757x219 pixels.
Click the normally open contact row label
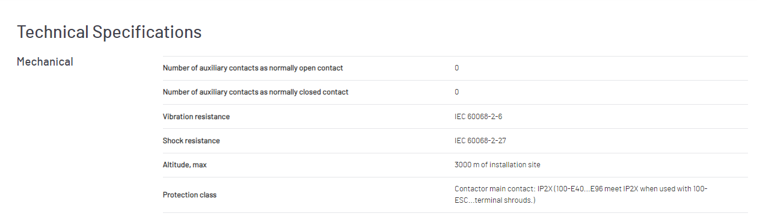(x=253, y=68)
